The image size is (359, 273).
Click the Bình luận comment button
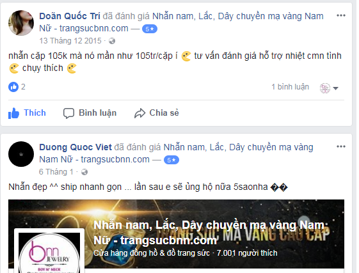click(90, 113)
